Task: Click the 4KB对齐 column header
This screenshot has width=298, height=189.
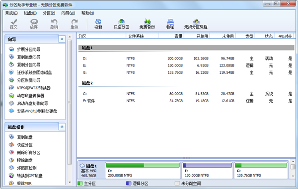Action: [x=284, y=36]
